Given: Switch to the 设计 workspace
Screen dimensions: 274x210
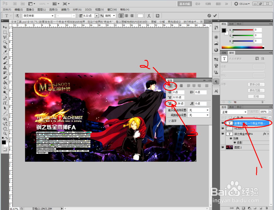Looking at the screenshot, I should point(198,4).
